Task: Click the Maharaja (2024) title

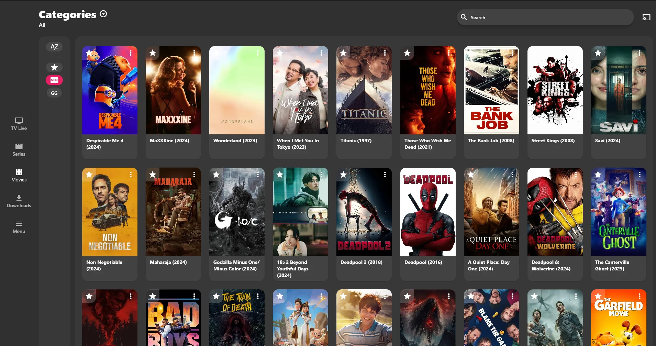Action: tap(168, 262)
